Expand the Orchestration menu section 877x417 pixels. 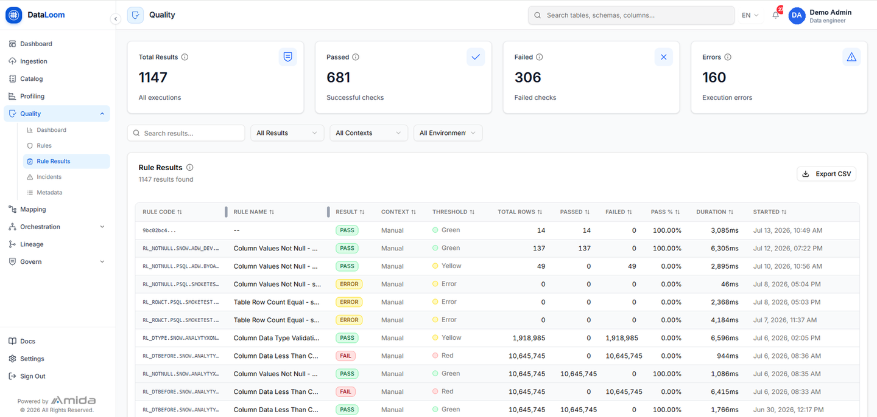102,227
